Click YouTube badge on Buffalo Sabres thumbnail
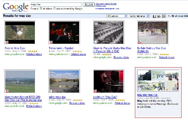Screen dimensions: 188x121 coord(140,42)
